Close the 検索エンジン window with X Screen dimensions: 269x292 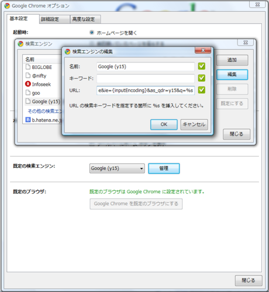[246, 43]
